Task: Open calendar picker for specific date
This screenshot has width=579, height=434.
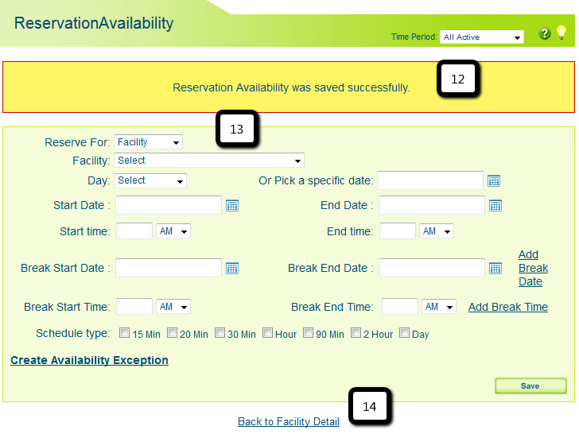Action: tap(494, 181)
